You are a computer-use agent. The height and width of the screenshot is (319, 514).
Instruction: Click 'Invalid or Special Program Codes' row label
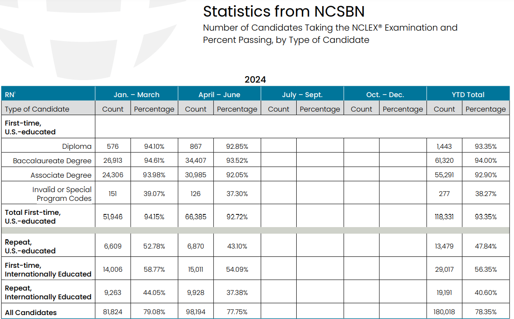pyautogui.click(x=62, y=194)
